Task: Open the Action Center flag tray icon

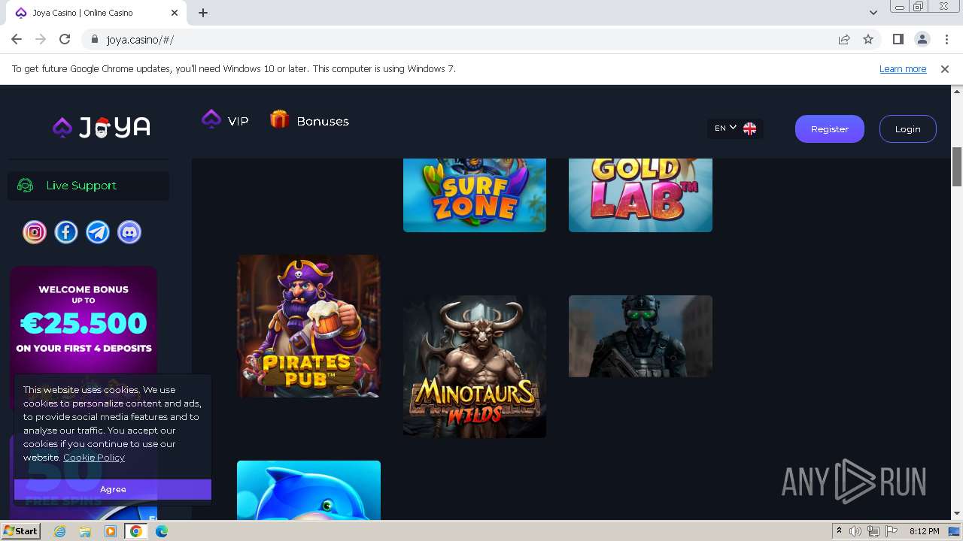Action: (891, 531)
